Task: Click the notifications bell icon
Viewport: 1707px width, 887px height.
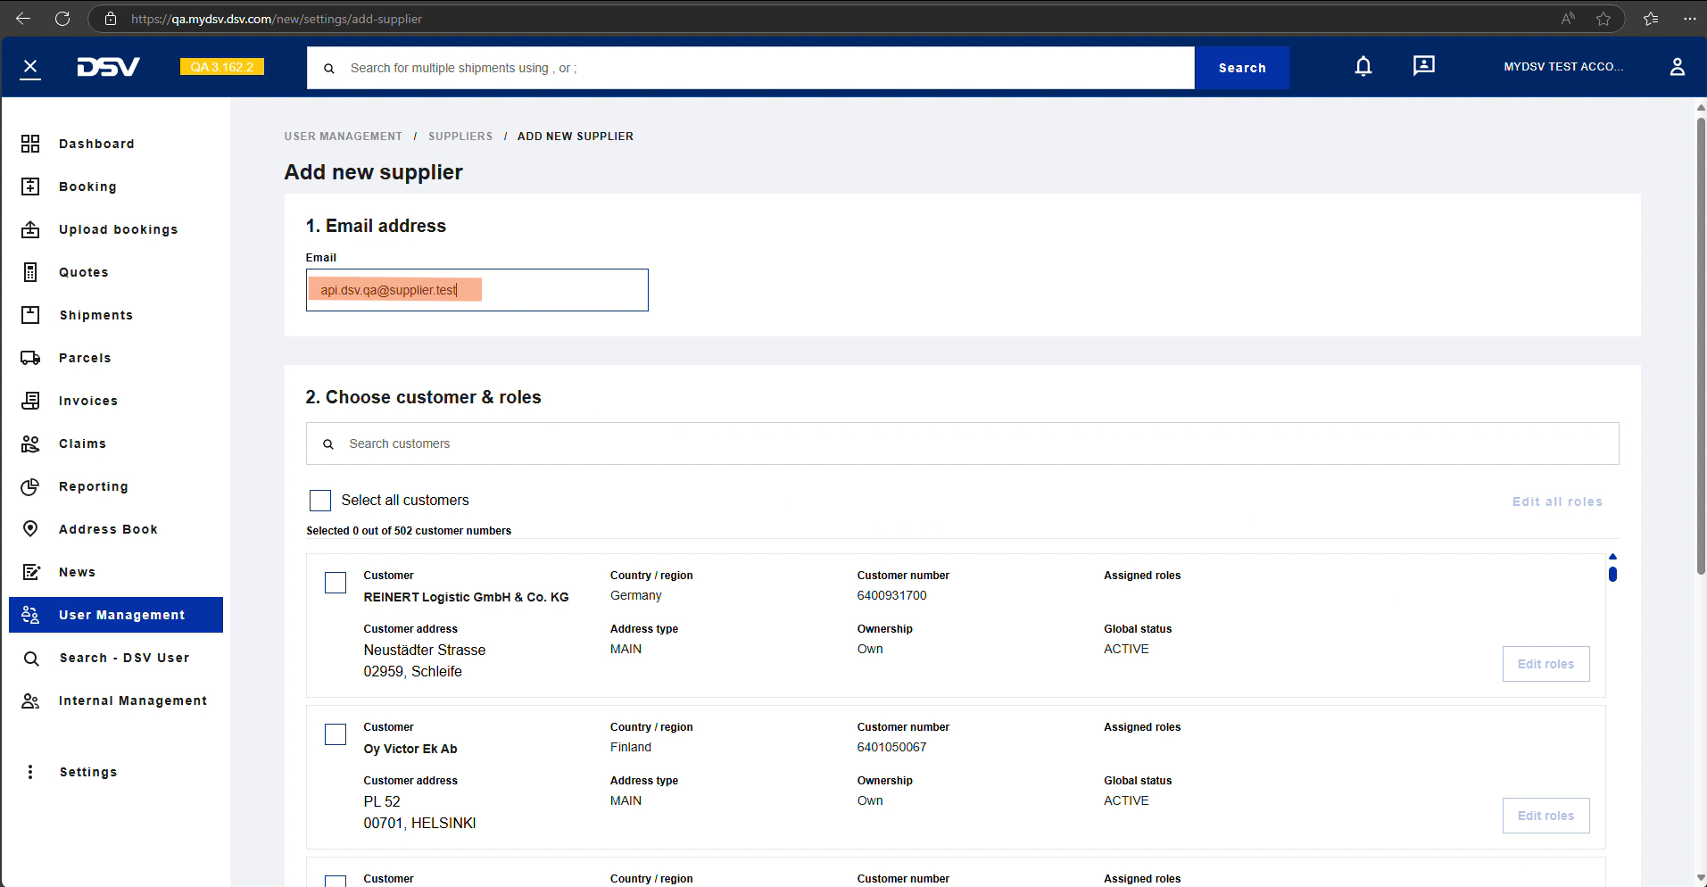Action: [1363, 67]
